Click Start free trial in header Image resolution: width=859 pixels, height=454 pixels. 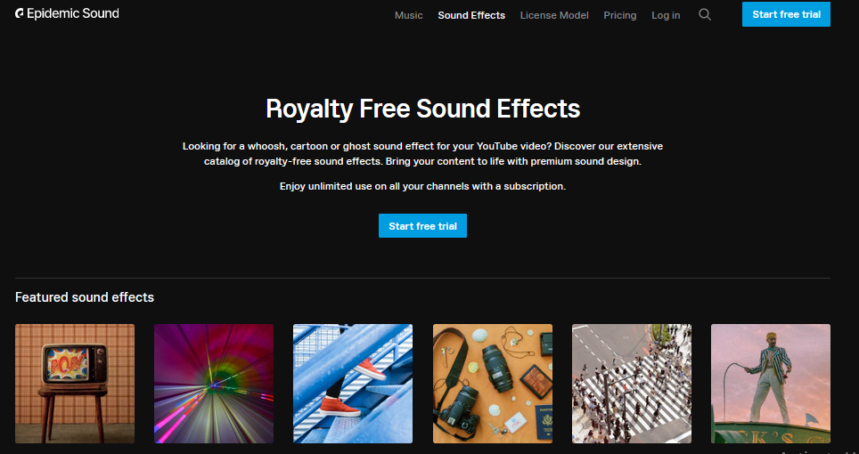[786, 14]
